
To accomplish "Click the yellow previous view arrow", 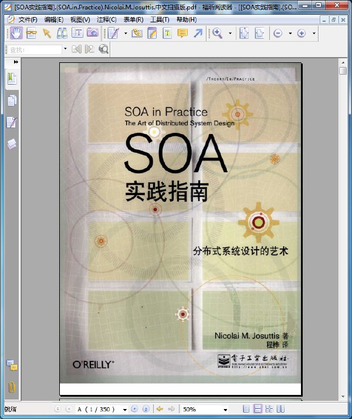I will click(160, 409).
